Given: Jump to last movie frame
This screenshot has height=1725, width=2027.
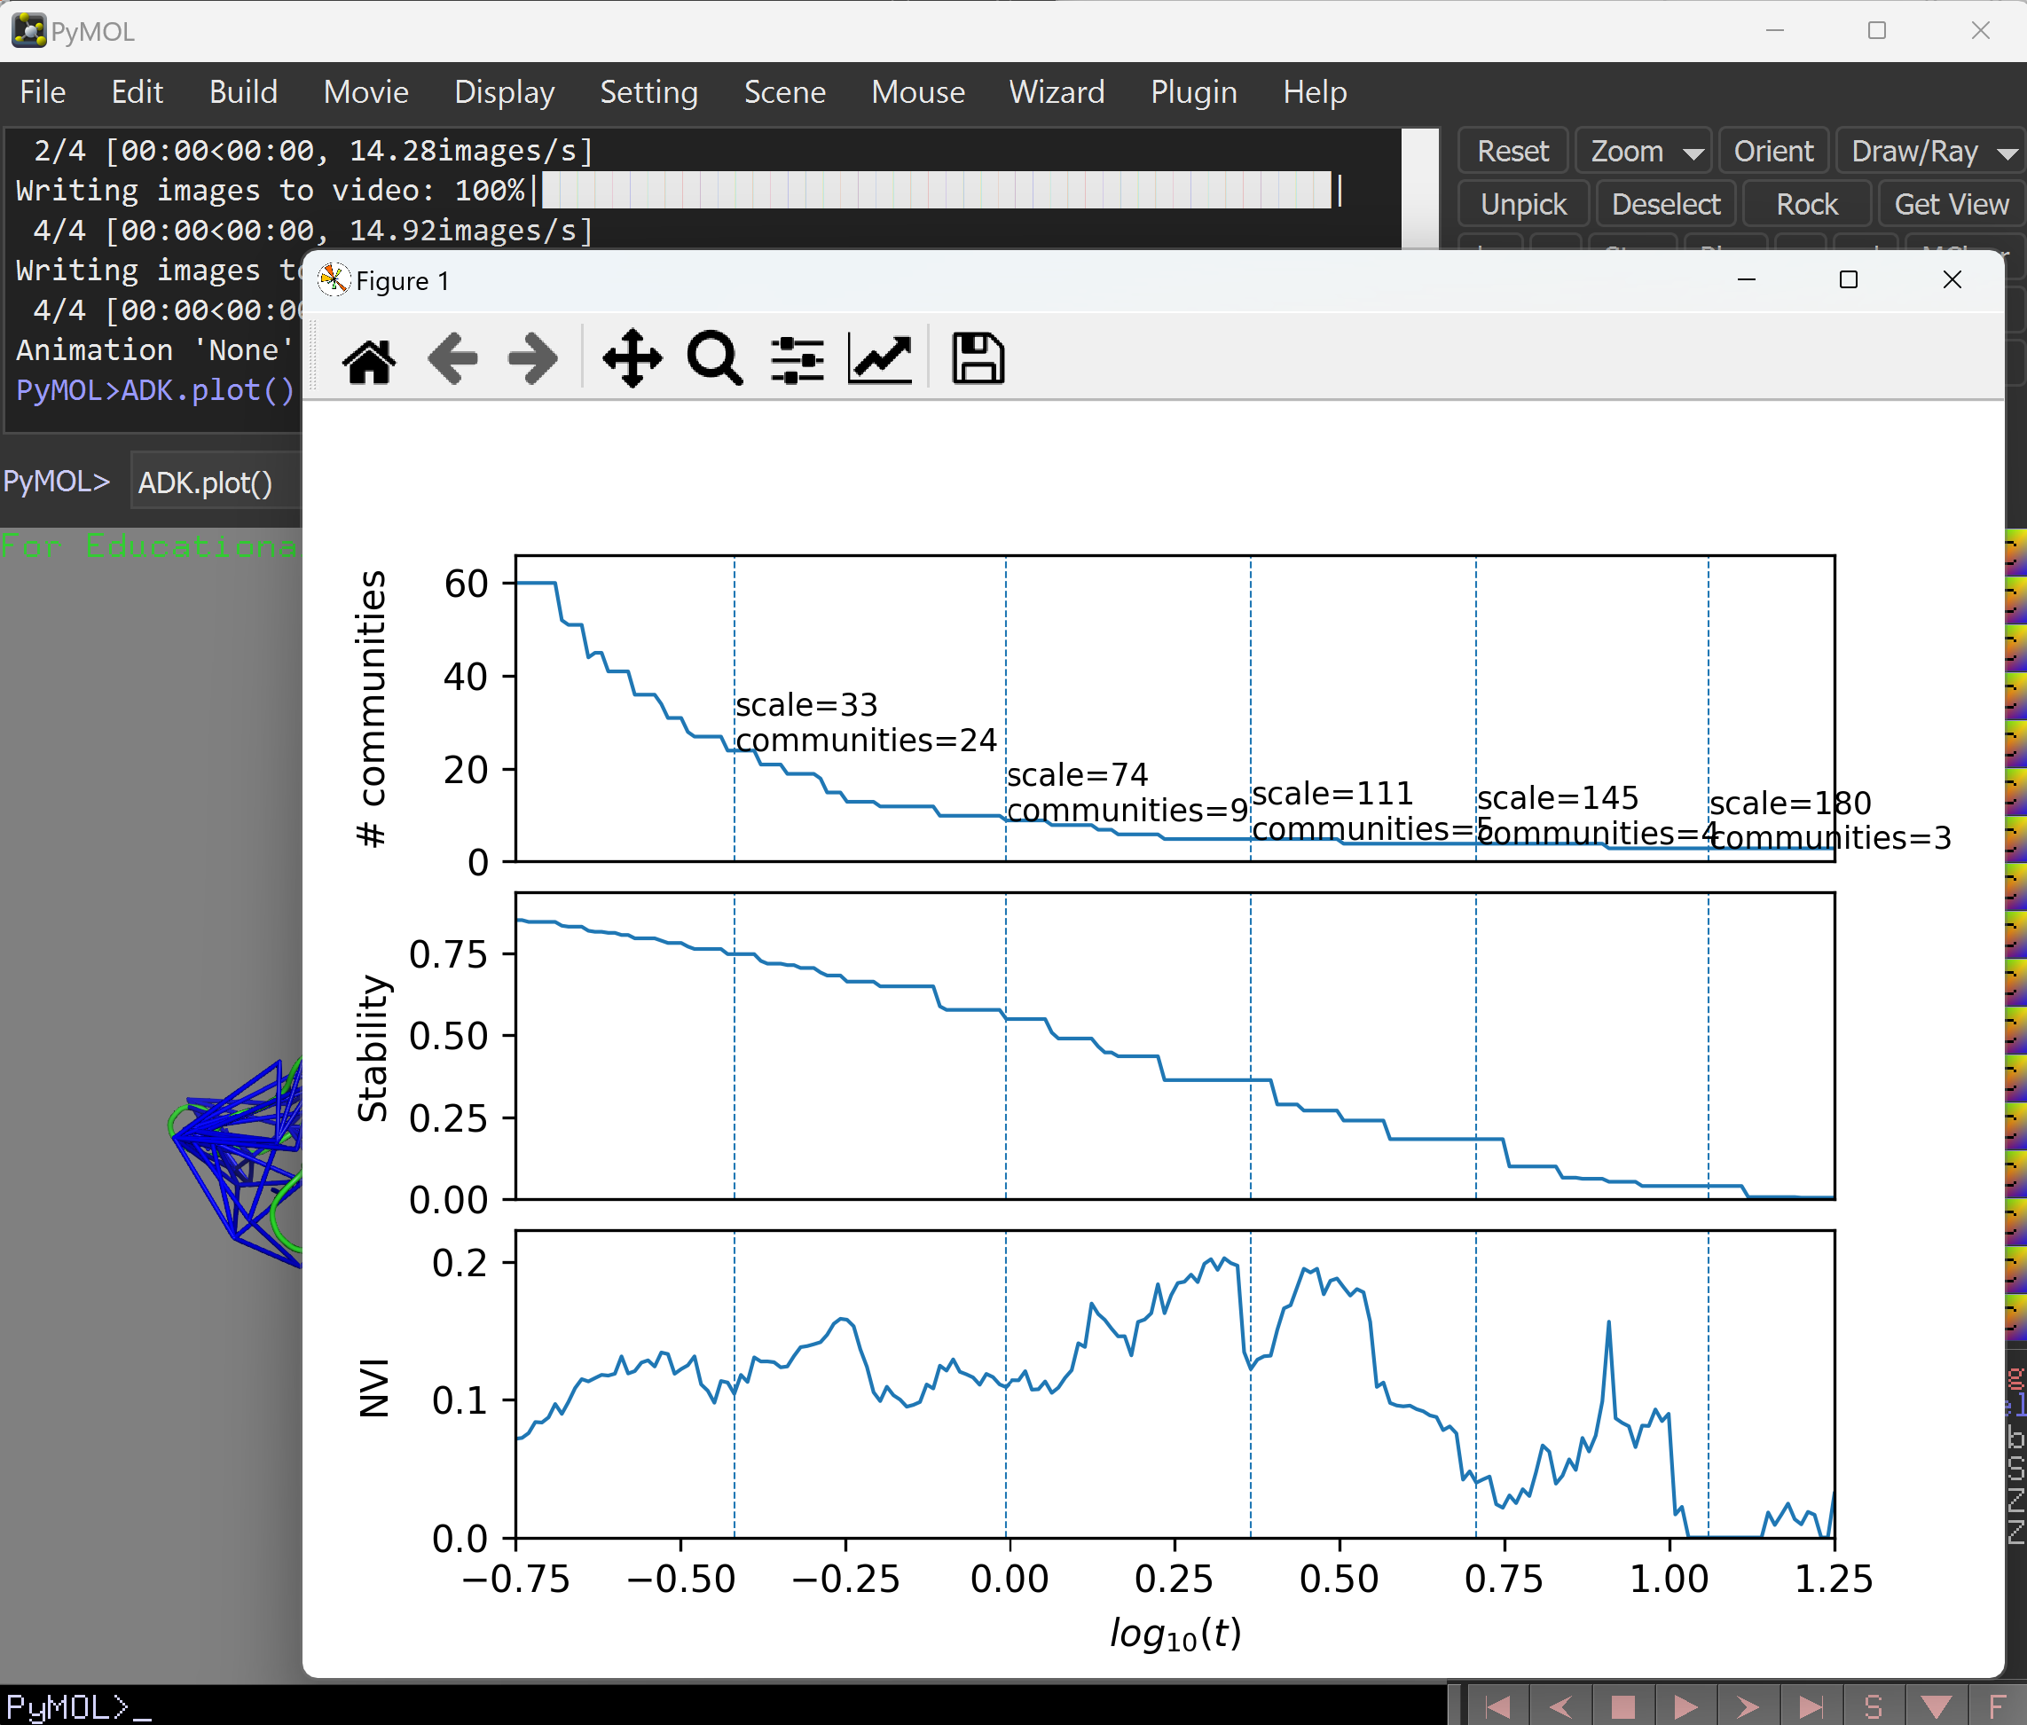Looking at the screenshot, I should click(1811, 1706).
